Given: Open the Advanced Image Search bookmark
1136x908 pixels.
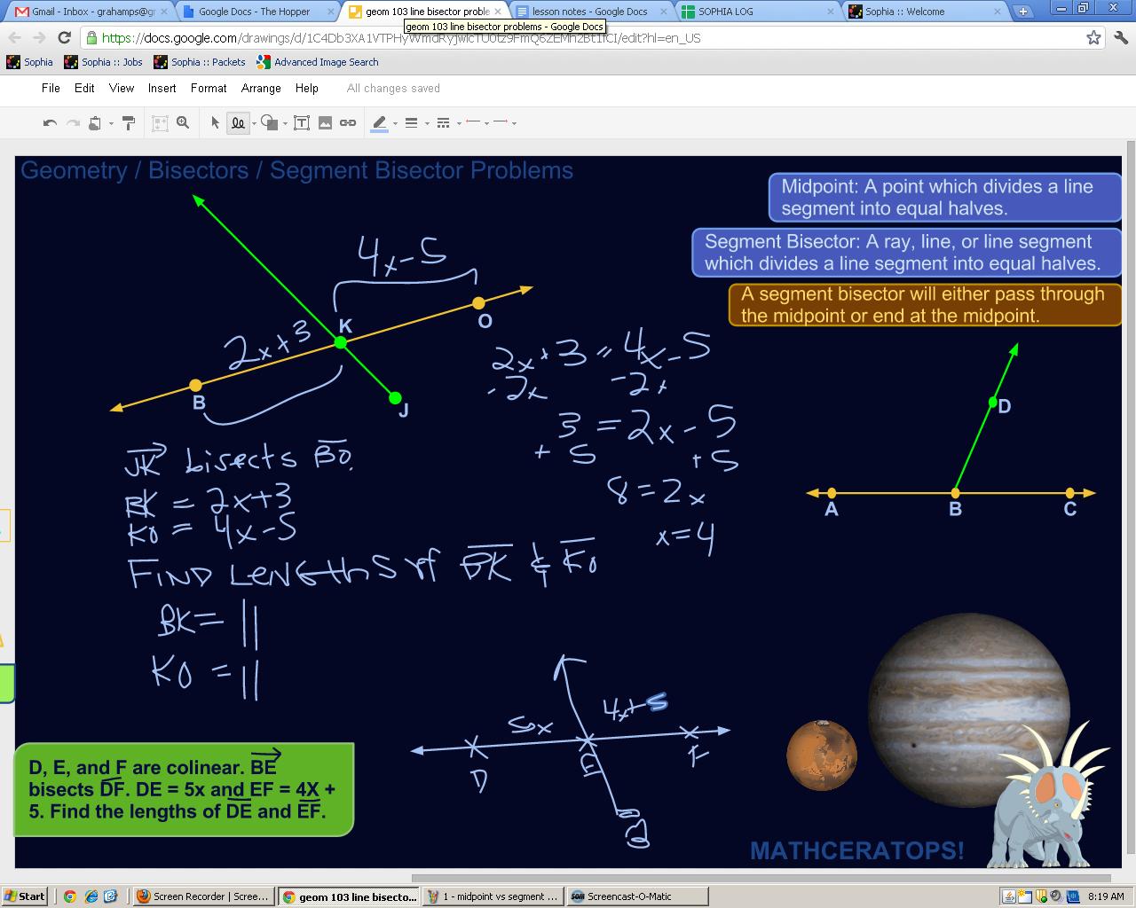Looking at the screenshot, I should point(318,62).
